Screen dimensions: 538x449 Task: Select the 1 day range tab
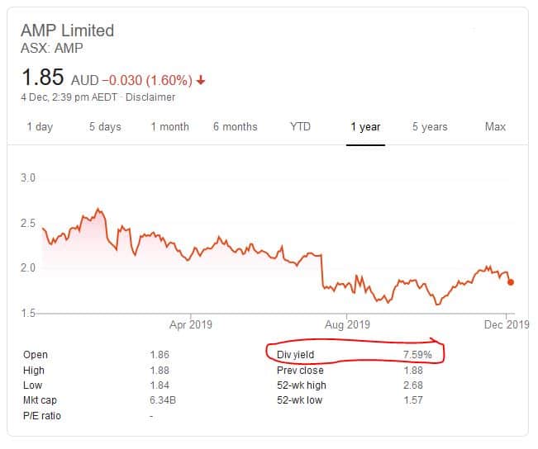[x=40, y=127]
